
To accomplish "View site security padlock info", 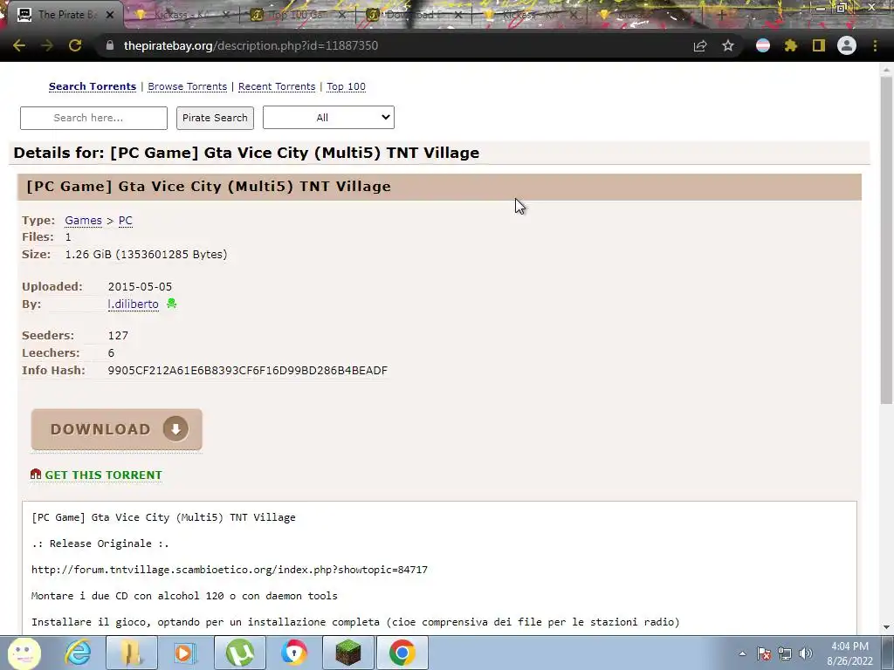I will click(x=110, y=45).
